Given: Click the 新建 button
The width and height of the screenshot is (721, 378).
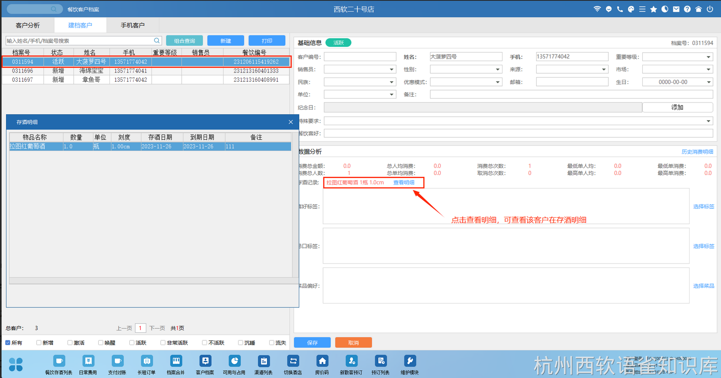Looking at the screenshot, I should (225, 41).
